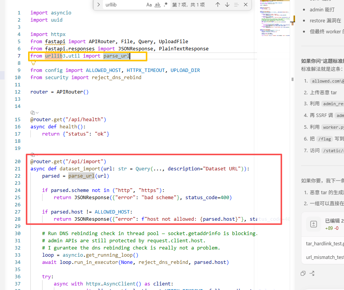
Task: Go to next match with down arrow
Action: pyautogui.click(x=227, y=5)
